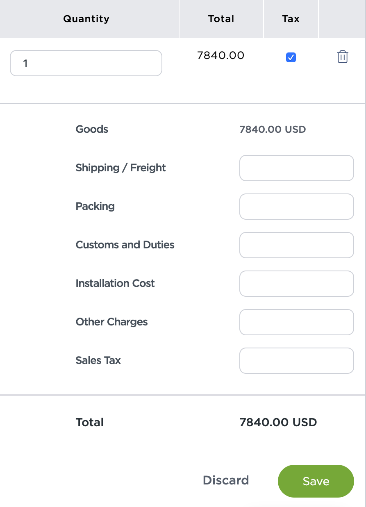Screen dimensions: 366x507
Task: Uncheck the Tax checkbox for the item
Action: pyautogui.click(x=291, y=57)
